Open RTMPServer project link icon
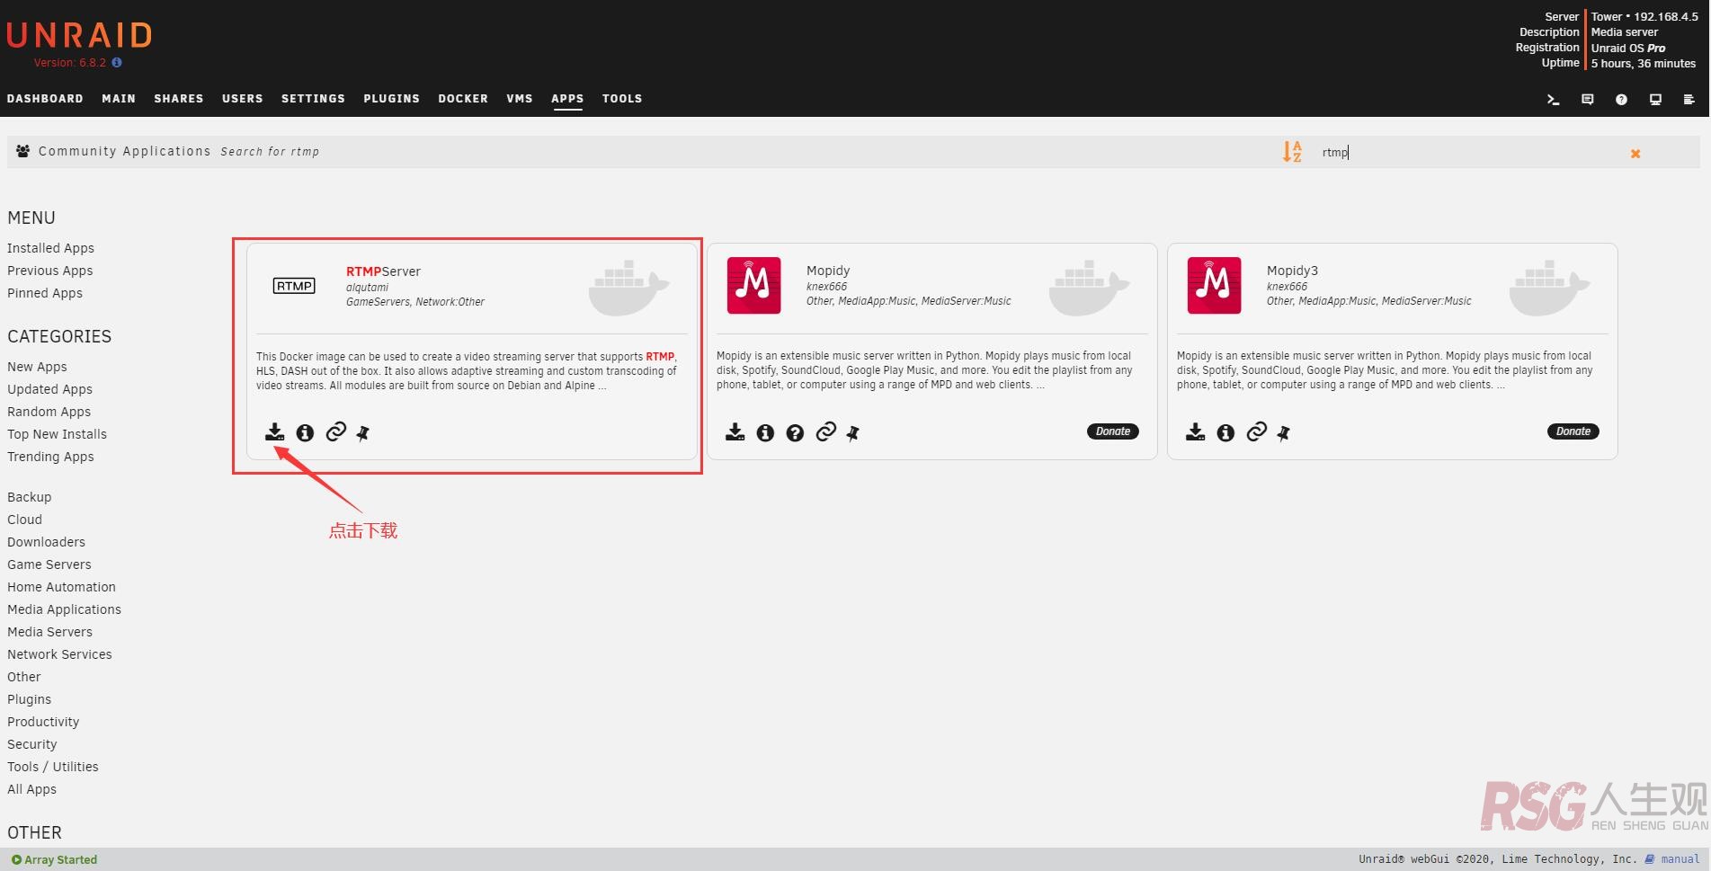Viewport: 1711px width, 871px height. pos(335,432)
